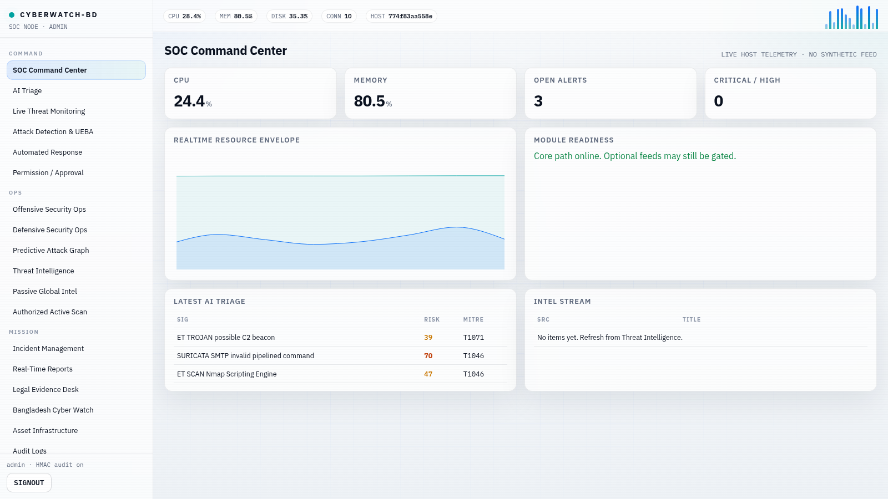The width and height of the screenshot is (888, 499).
Task: Open Live Threat Monitoring page
Action: 76,111
